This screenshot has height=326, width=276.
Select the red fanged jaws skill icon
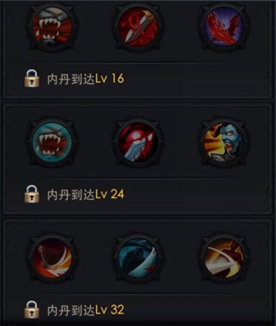pyautogui.click(x=52, y=27)
